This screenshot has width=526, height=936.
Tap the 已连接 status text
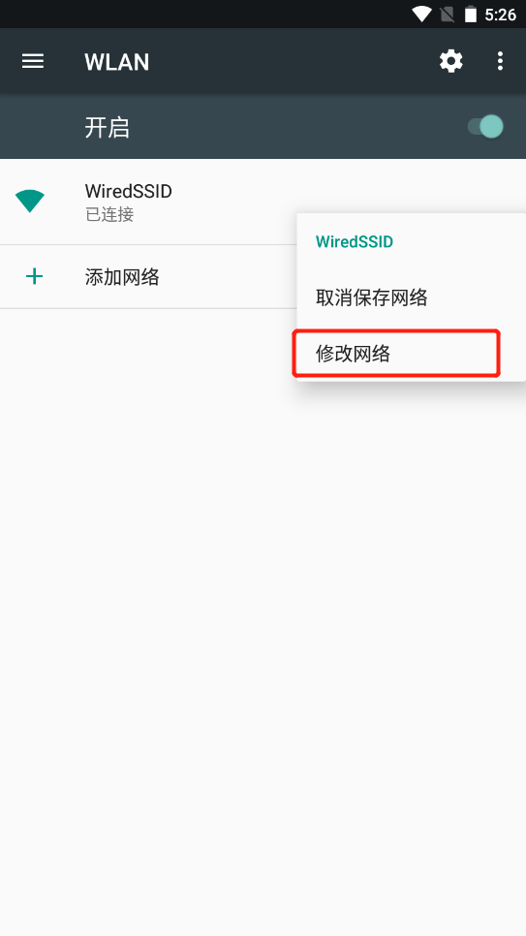(109, 214)
